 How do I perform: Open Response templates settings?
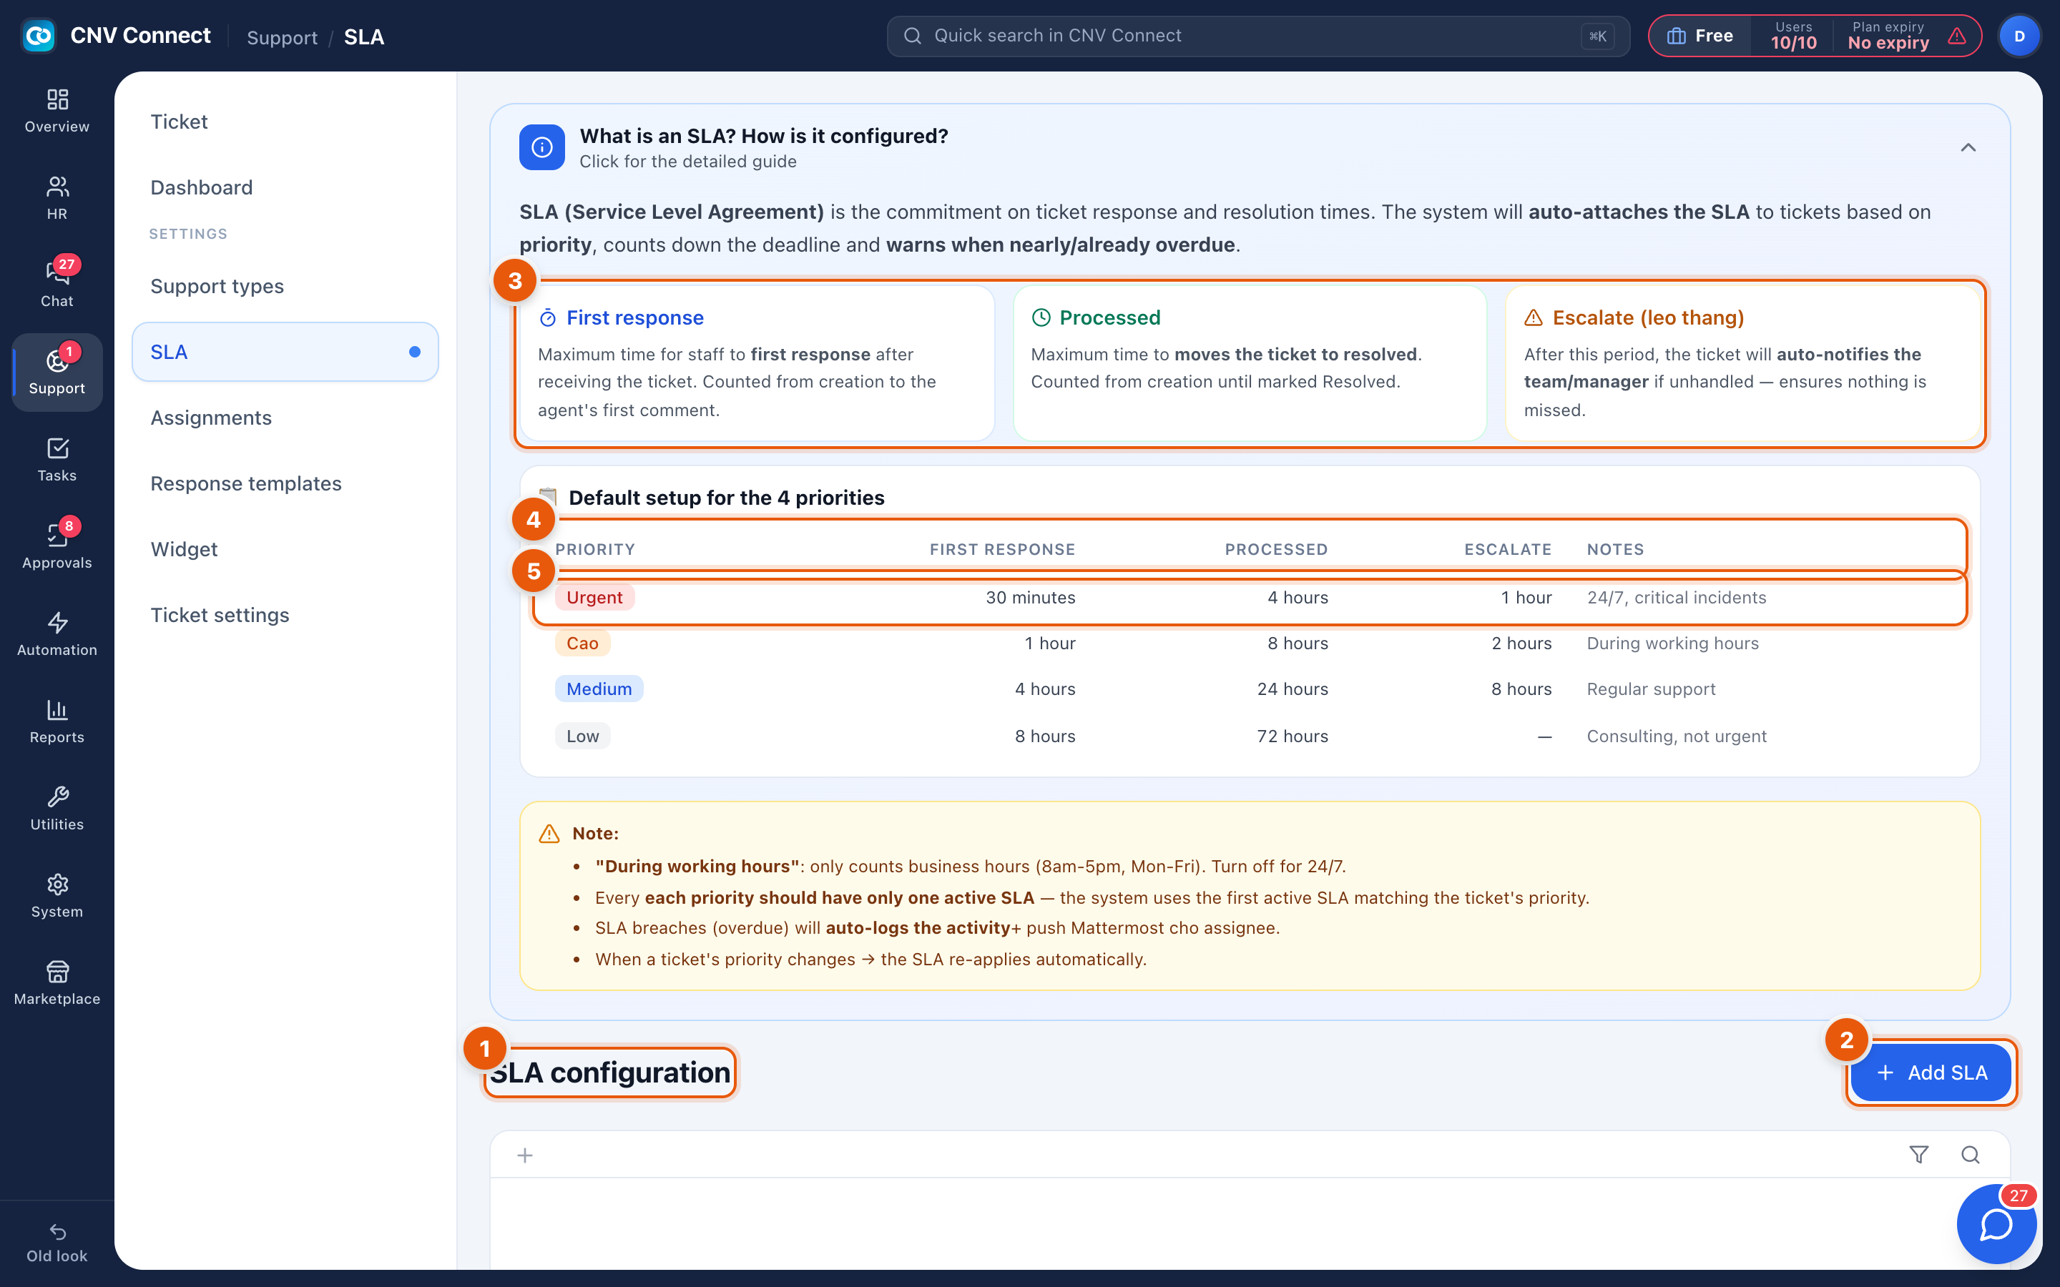tap(285, 483)
